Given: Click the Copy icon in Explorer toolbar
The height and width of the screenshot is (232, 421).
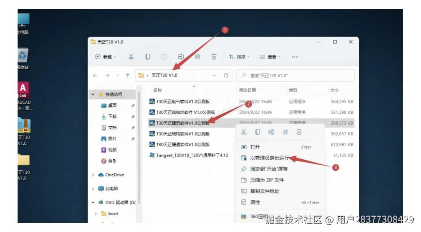Looking at the screenshot, I should tap(147, 57).
